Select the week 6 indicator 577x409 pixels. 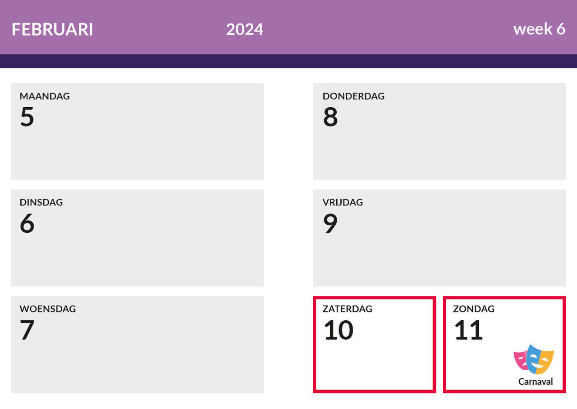click(x=539, y=29)
